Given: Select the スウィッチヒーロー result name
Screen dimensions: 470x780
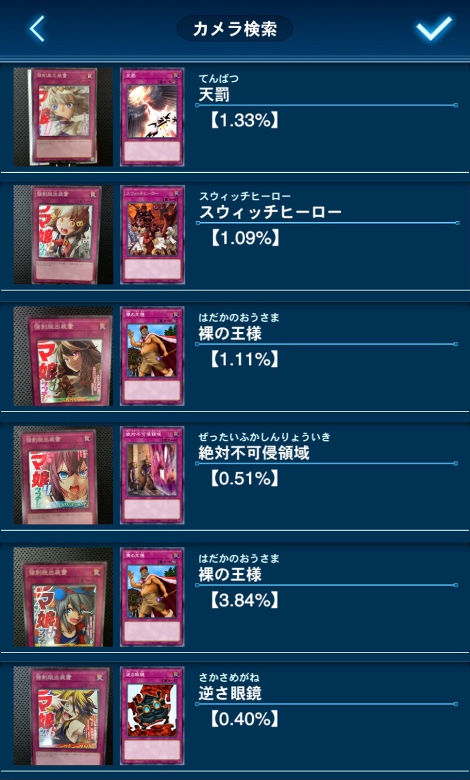Looking at the screenshot, I should (270, 212).
